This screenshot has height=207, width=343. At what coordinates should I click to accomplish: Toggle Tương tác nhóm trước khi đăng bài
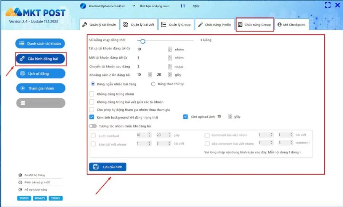pos(92,126)
